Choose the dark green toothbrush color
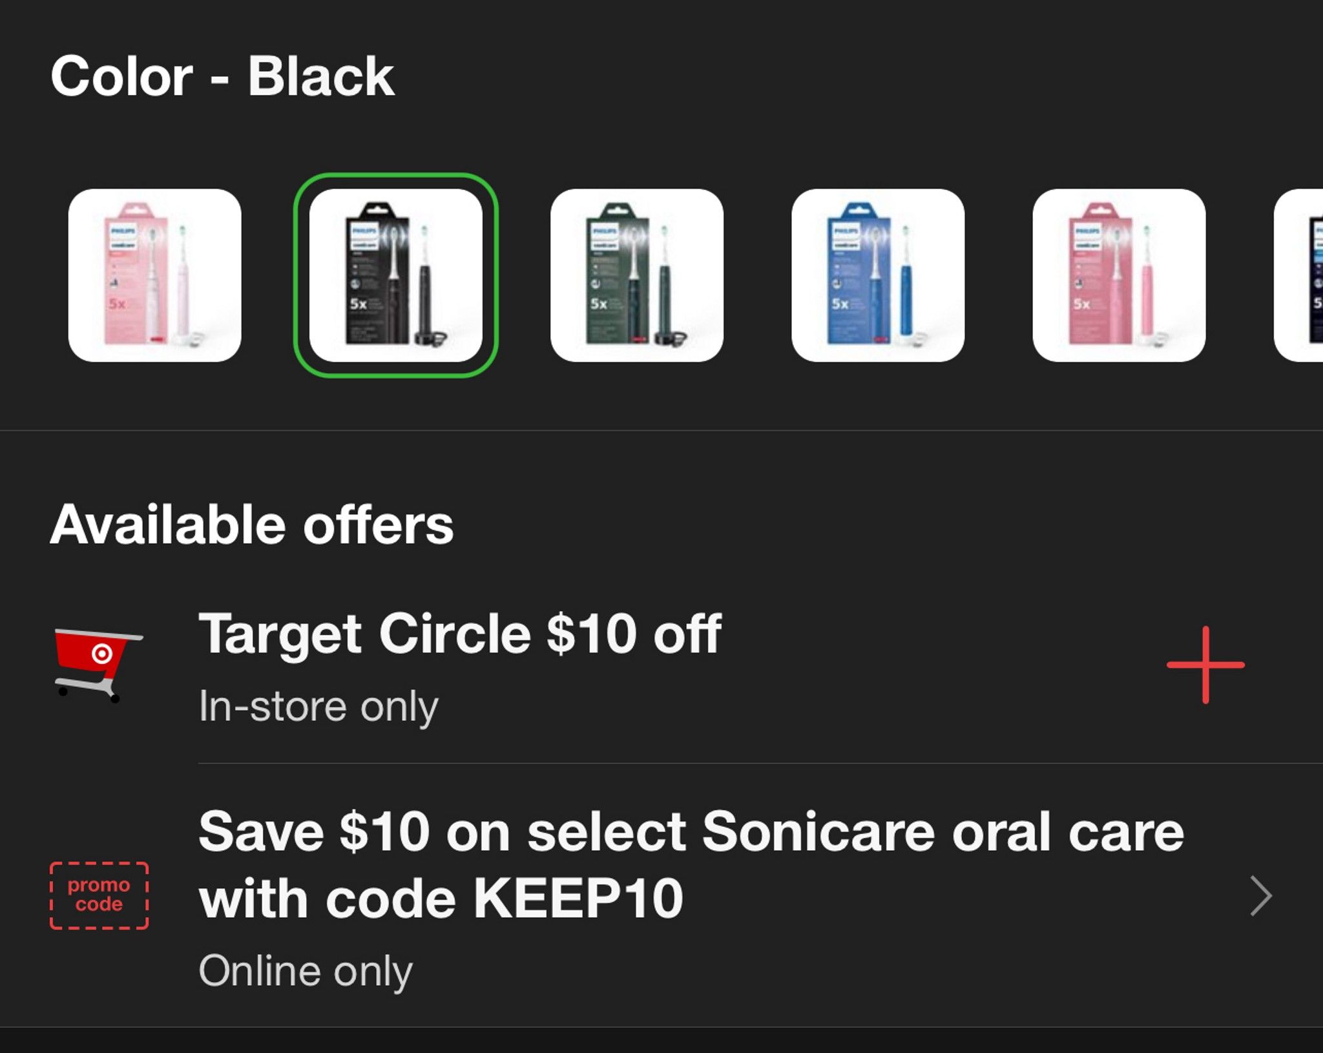This screenshot has height=1053, width=1323. click(x=637, y=275)
